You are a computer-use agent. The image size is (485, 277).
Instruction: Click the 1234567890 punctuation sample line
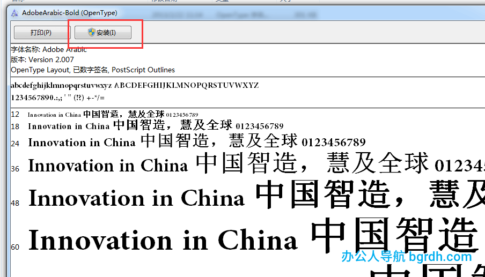pyautogui.click(x=57, y=98)
